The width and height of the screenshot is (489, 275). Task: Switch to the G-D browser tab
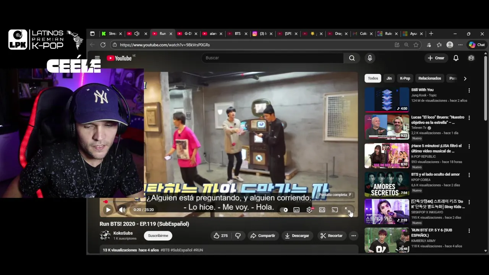pos(188,34)
